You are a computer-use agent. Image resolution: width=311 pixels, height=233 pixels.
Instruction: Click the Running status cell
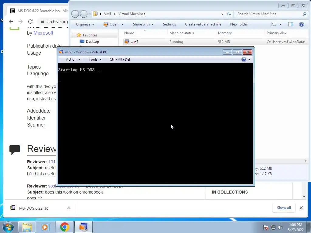[176, 42]
